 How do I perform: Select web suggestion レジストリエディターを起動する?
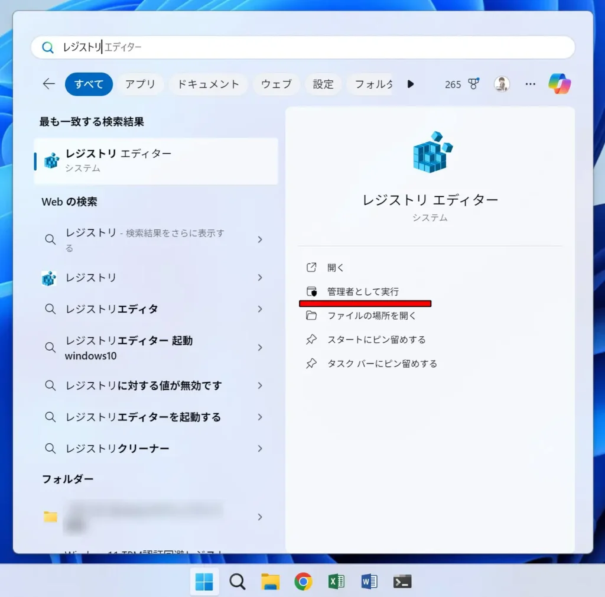click(143, 417)
